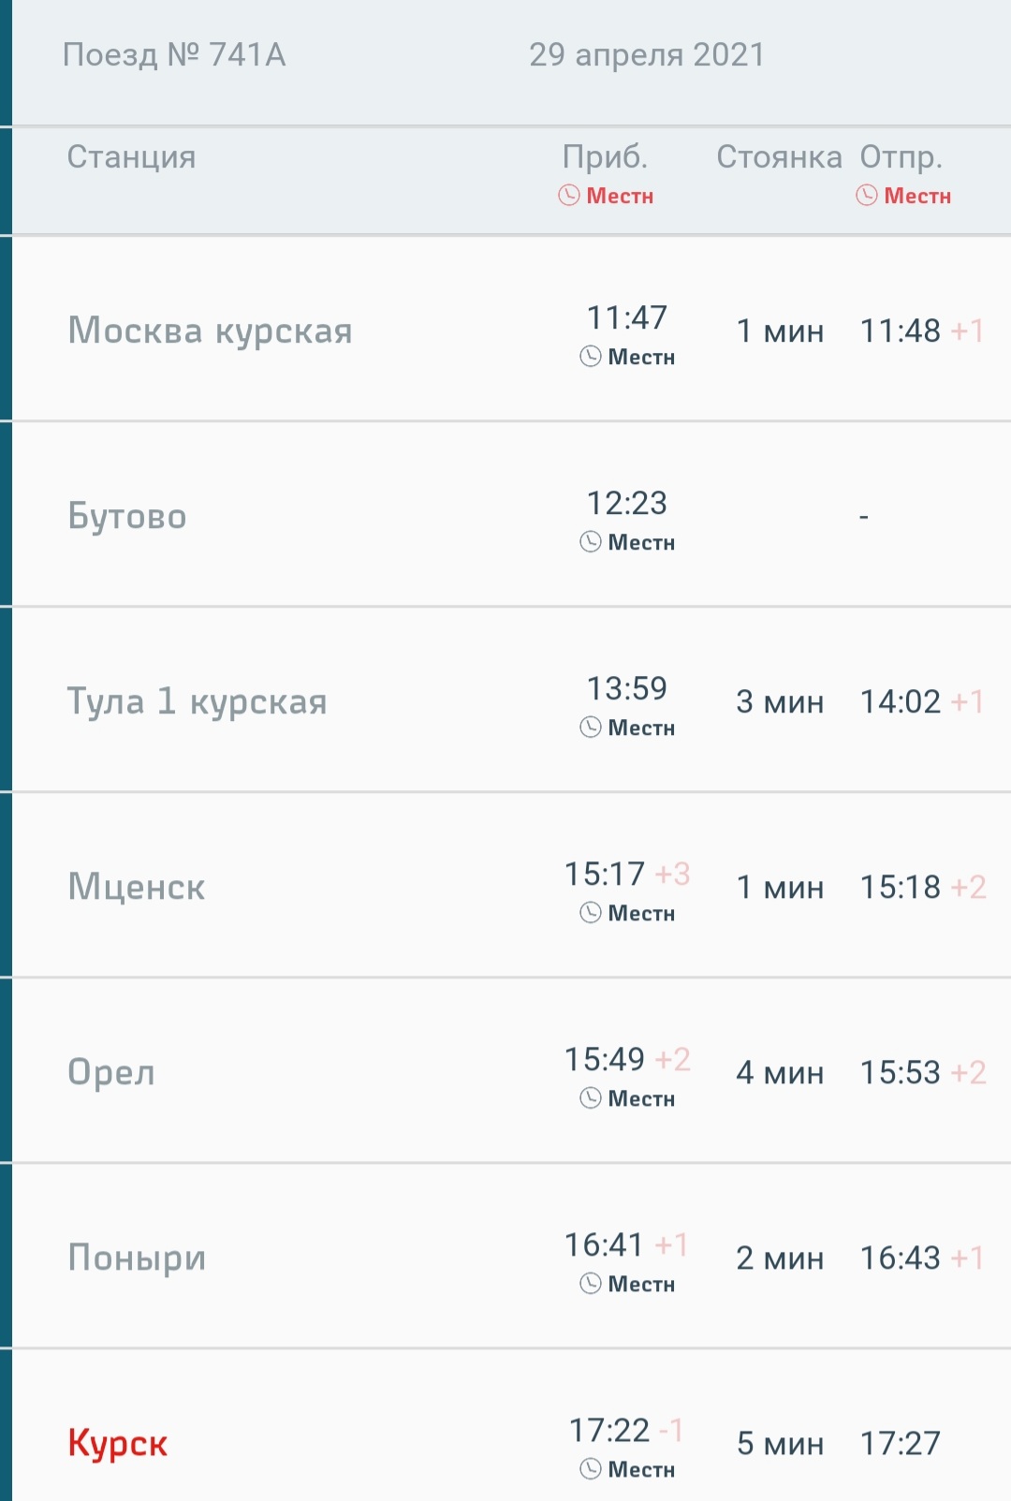Select the Поныри station name
The image size is (1011, 1501).
[x=137, y=1258]
